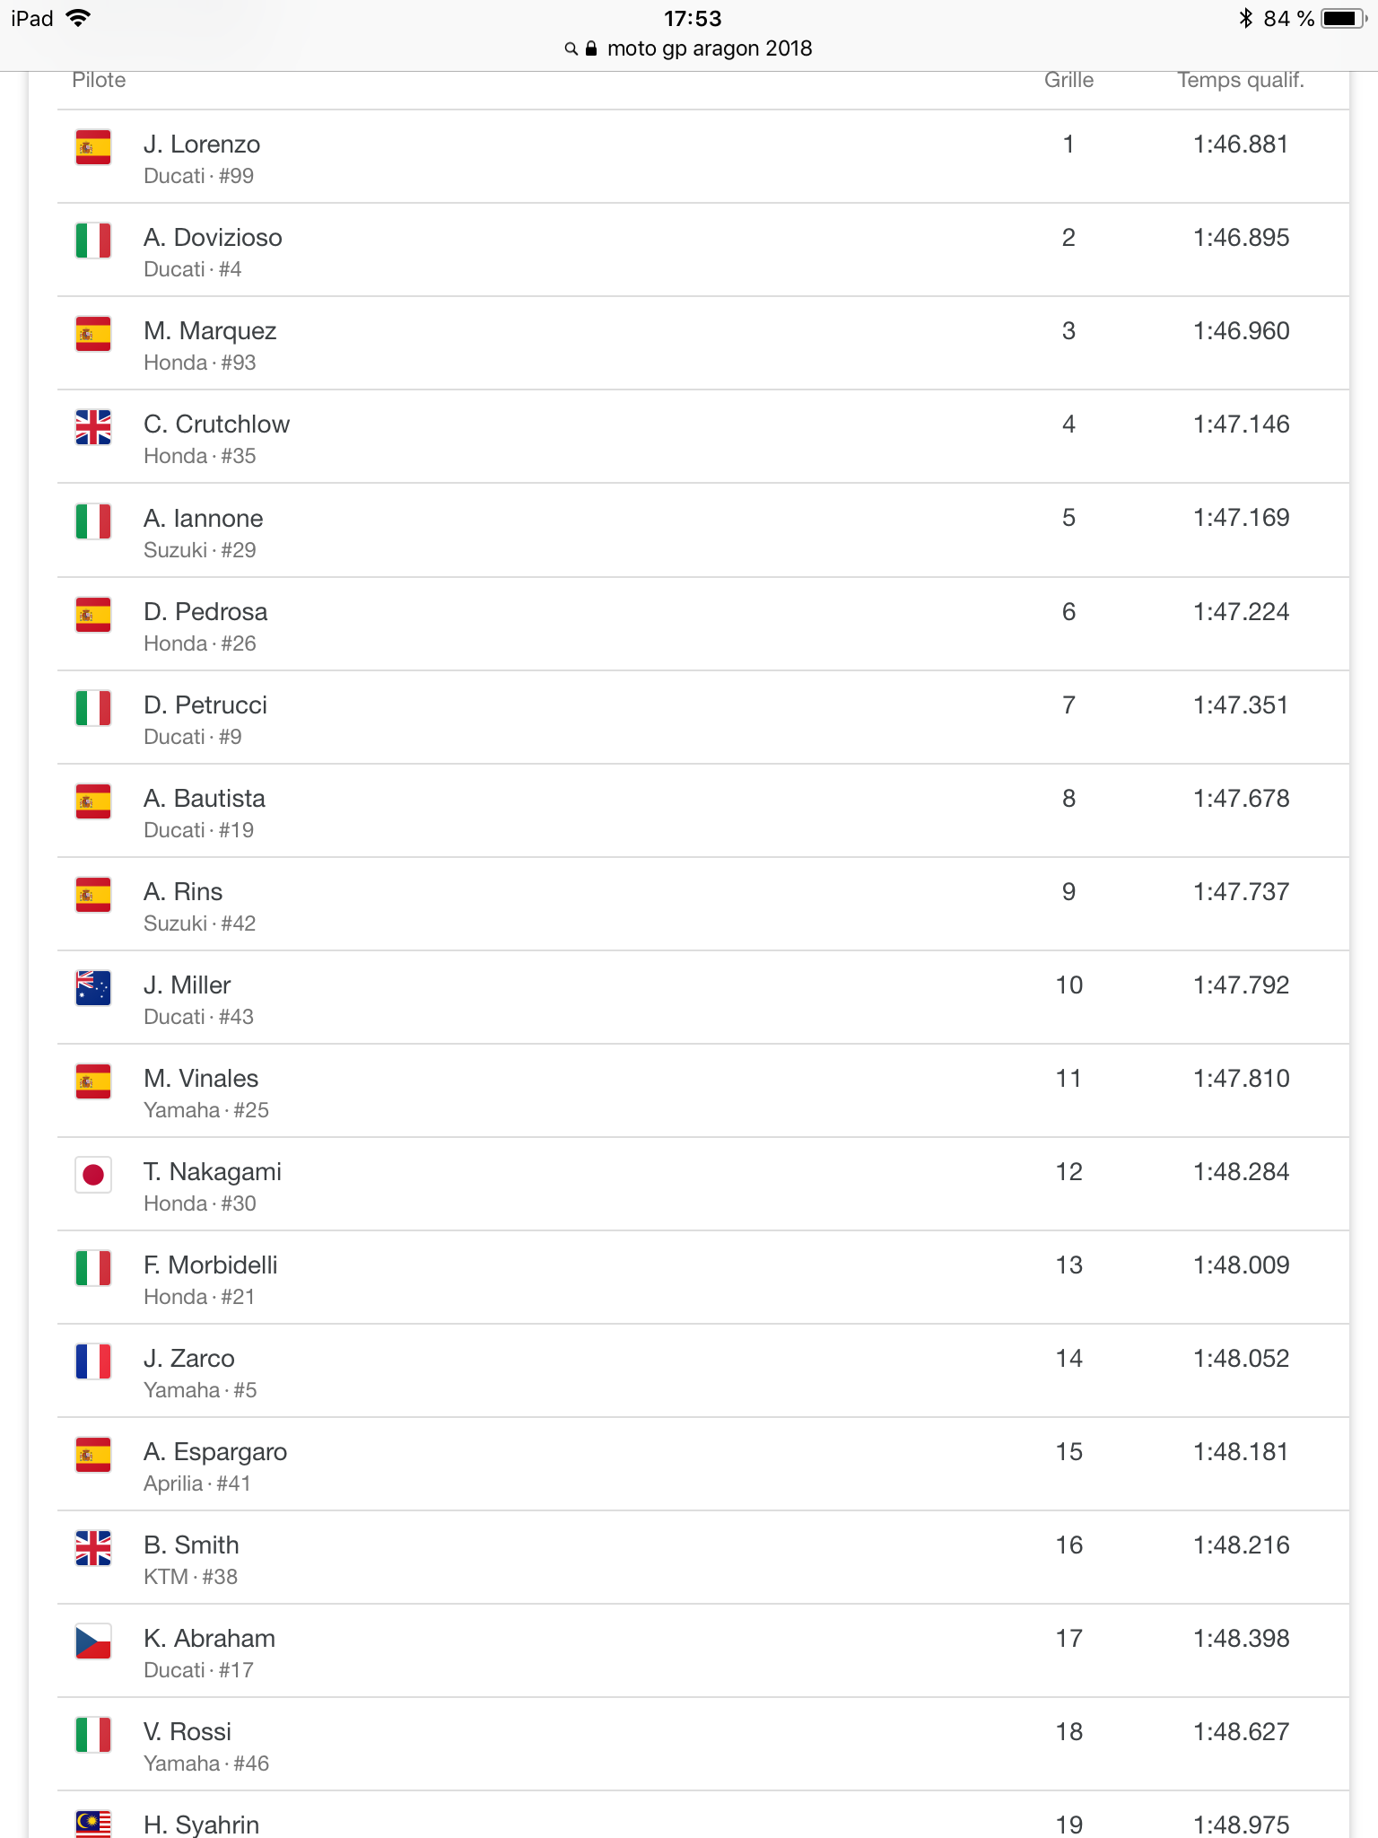Viewport: 1378px width, 1838px height.
Task: Tap the Wi-Fi icon in status bar
Action: (79, 18)
